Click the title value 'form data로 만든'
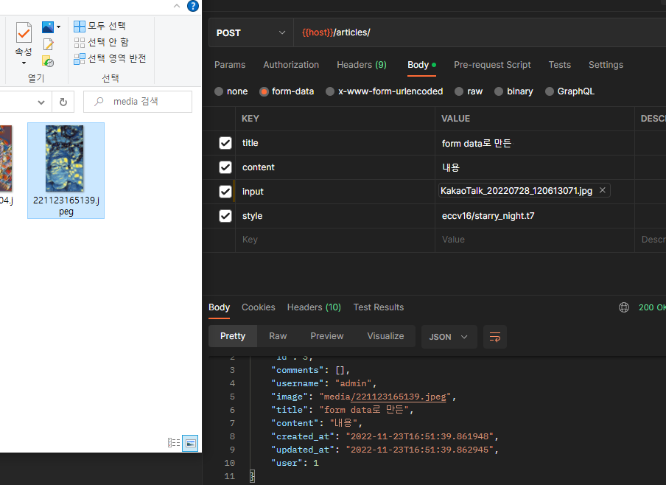Screen dimensions: 666x485 tap(477, 143)
